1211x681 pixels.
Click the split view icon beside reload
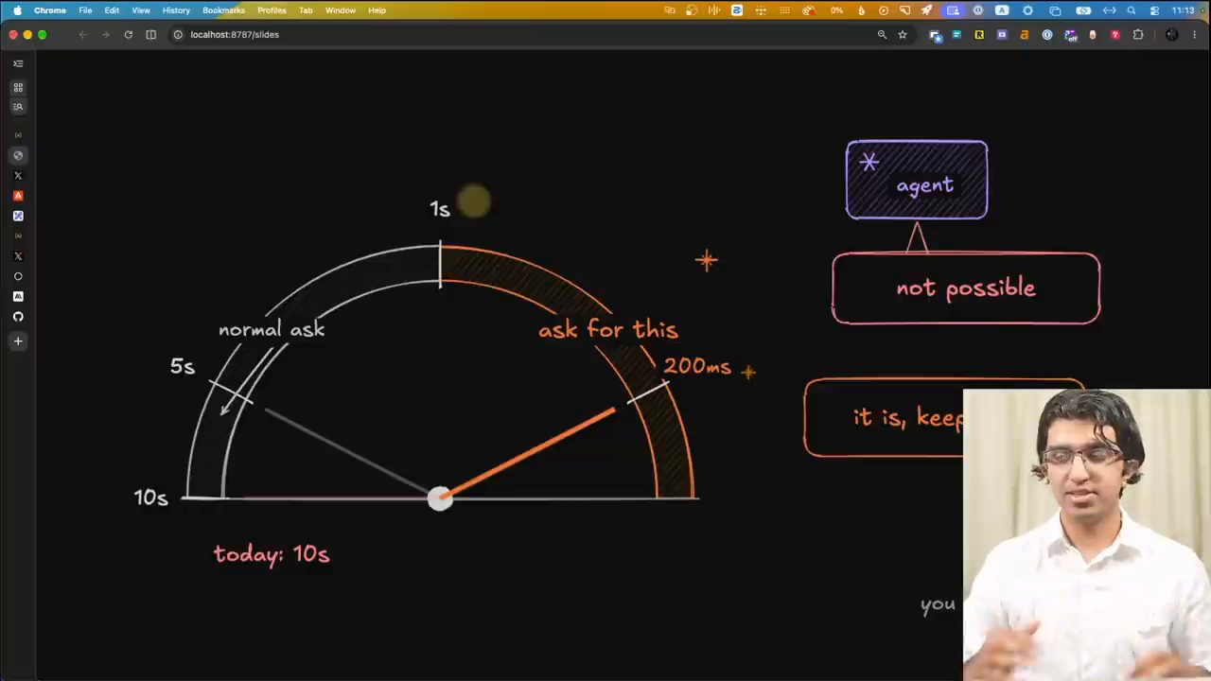(x=150, y=35)
